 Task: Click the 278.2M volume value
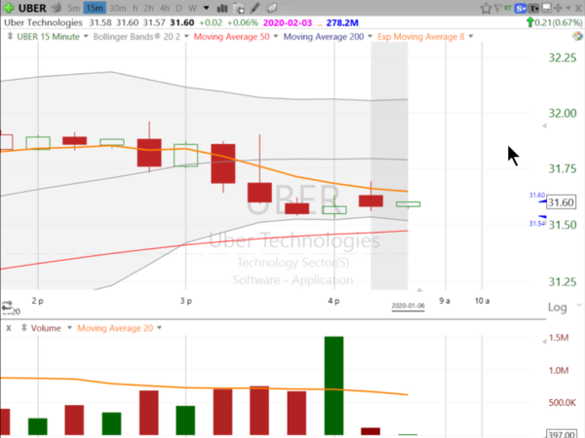point(342,22)
